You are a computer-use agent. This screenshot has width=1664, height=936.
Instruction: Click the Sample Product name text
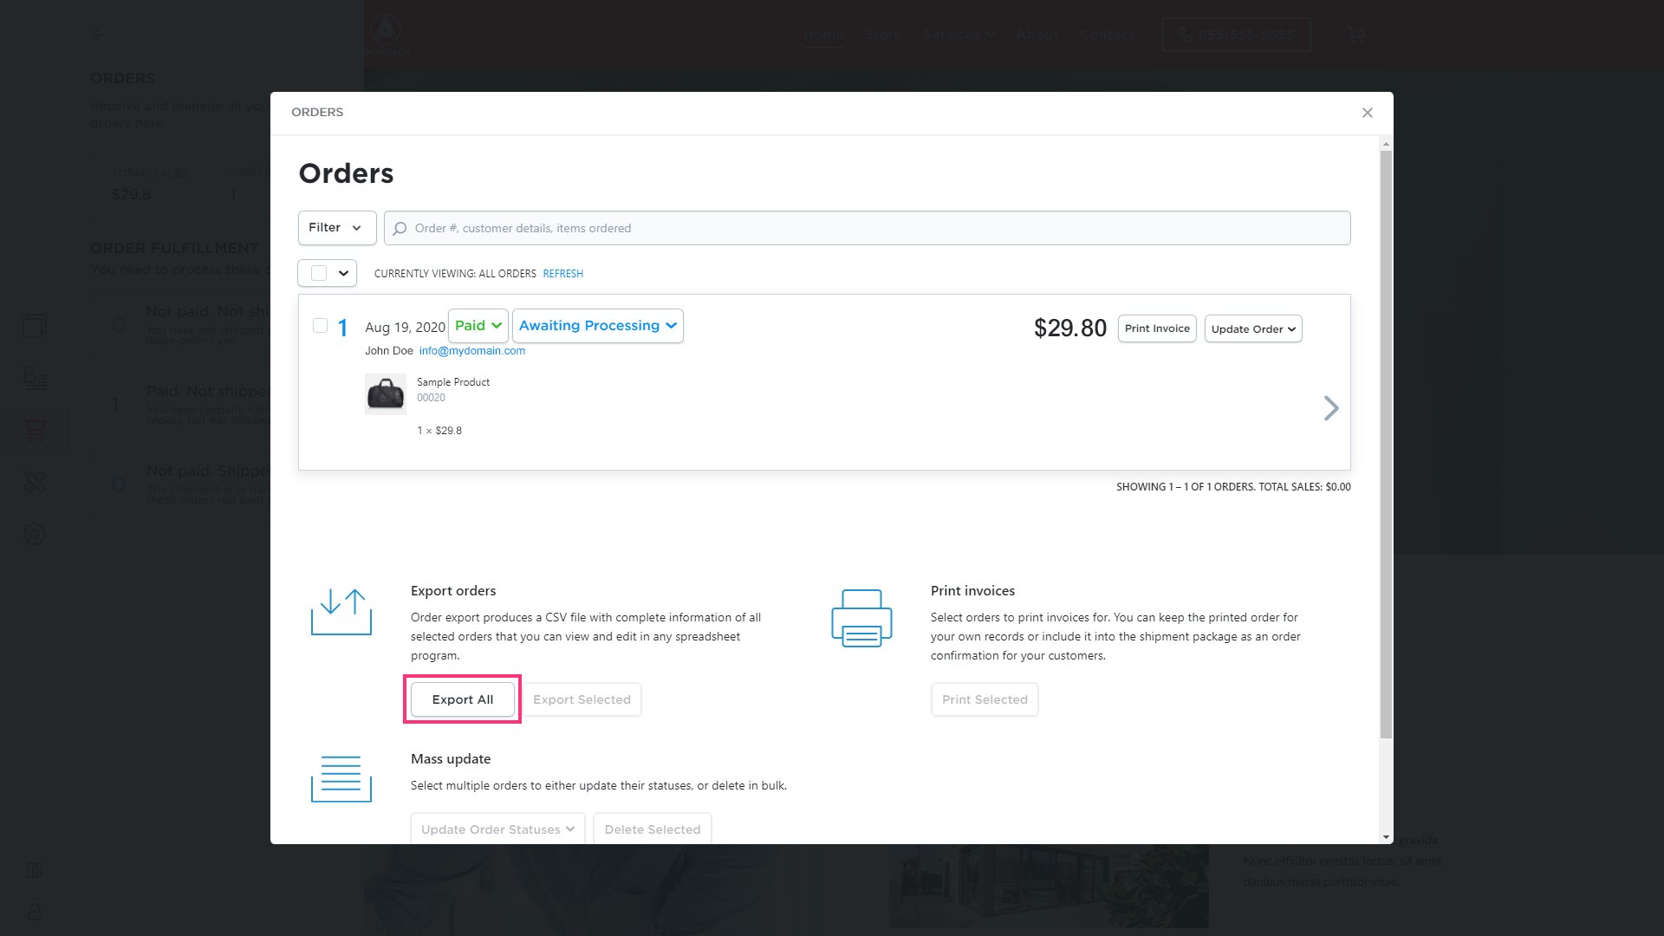click(453, 382)
